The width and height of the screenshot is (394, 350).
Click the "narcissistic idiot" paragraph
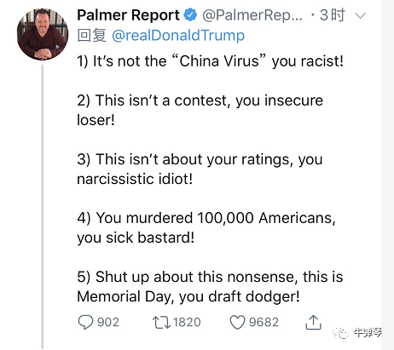click(200, 169)
